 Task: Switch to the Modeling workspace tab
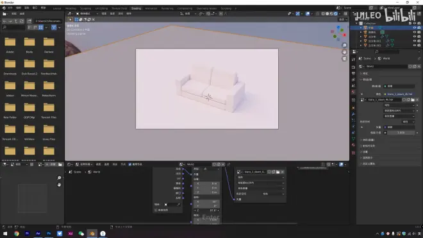point(70,8)
